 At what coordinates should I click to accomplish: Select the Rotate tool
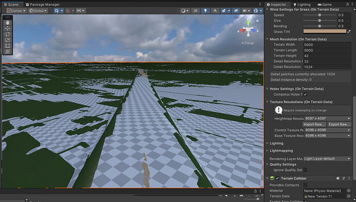[8, 34]
